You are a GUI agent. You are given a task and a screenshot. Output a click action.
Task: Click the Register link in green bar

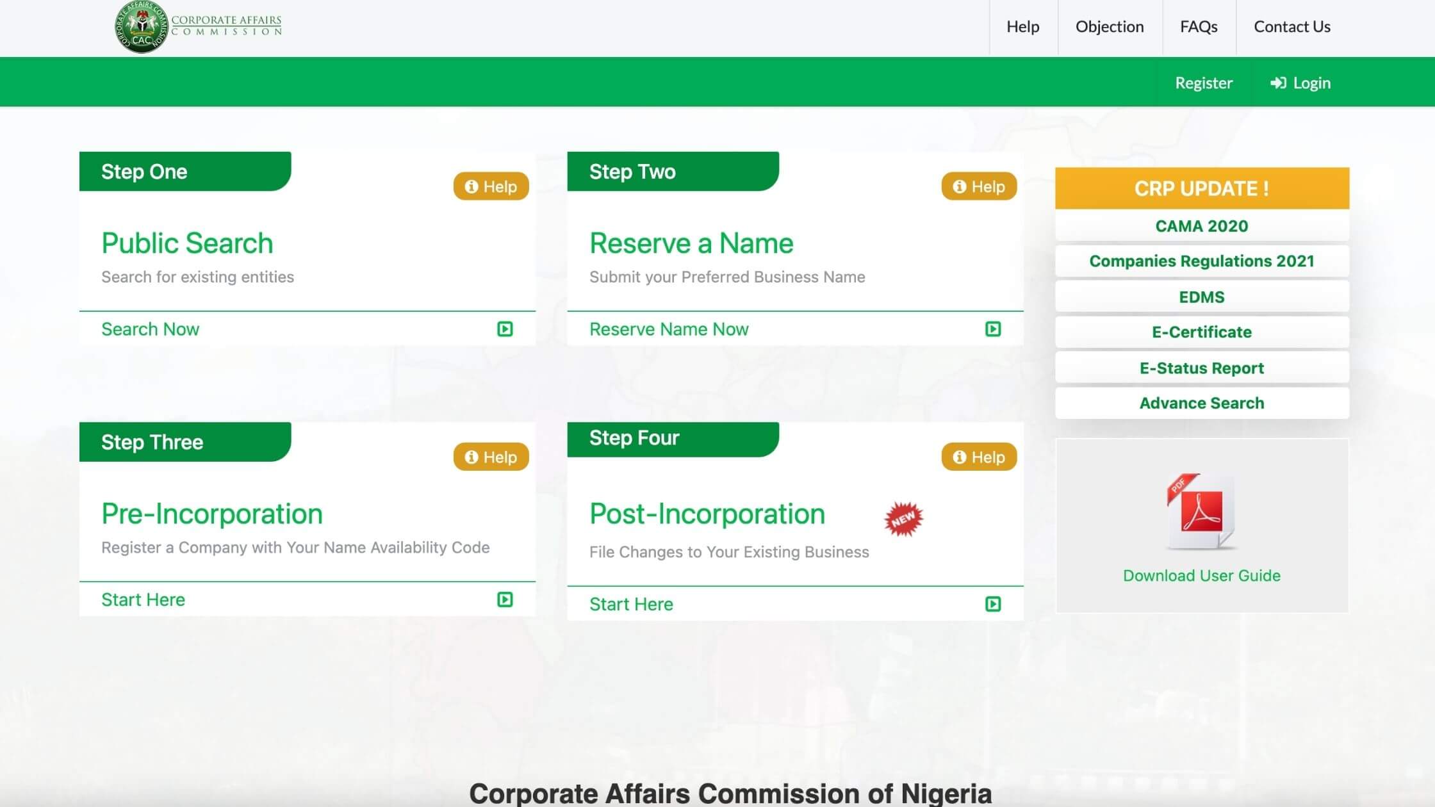pos(1204,83)
